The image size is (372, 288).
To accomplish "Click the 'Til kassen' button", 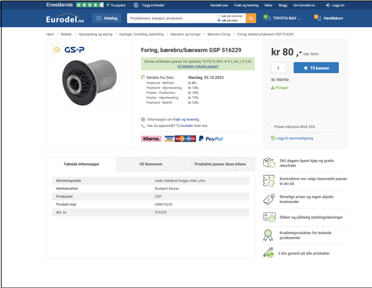I will [316, 68].
